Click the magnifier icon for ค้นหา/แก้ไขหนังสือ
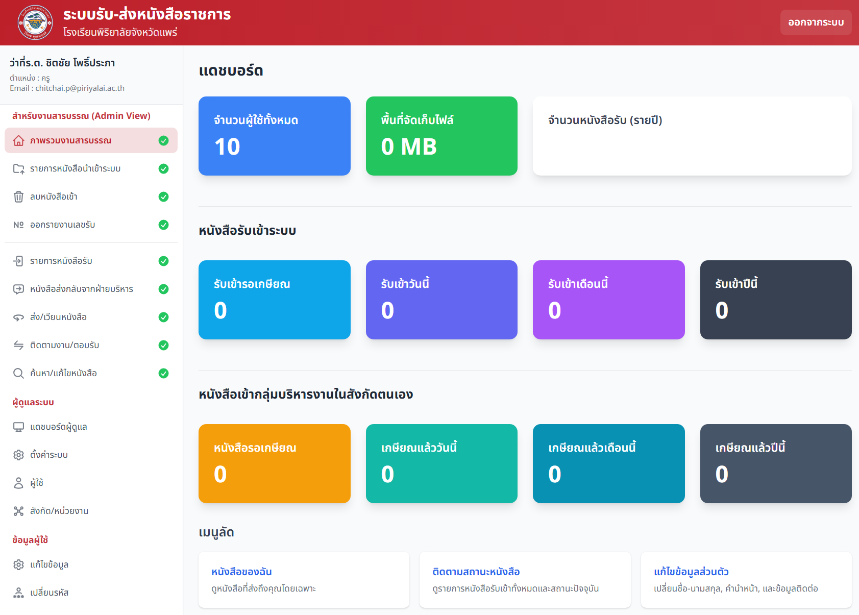Viewport: 859px width, 615px height. coord(18,373)
